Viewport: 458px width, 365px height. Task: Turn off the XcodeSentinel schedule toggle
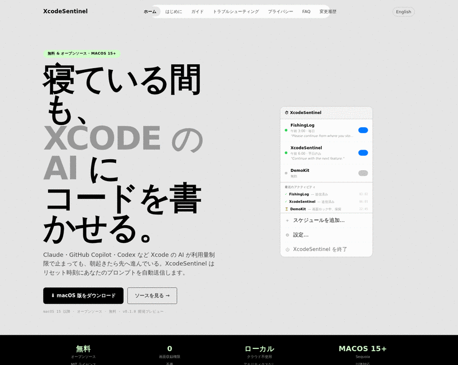point(363,153)
